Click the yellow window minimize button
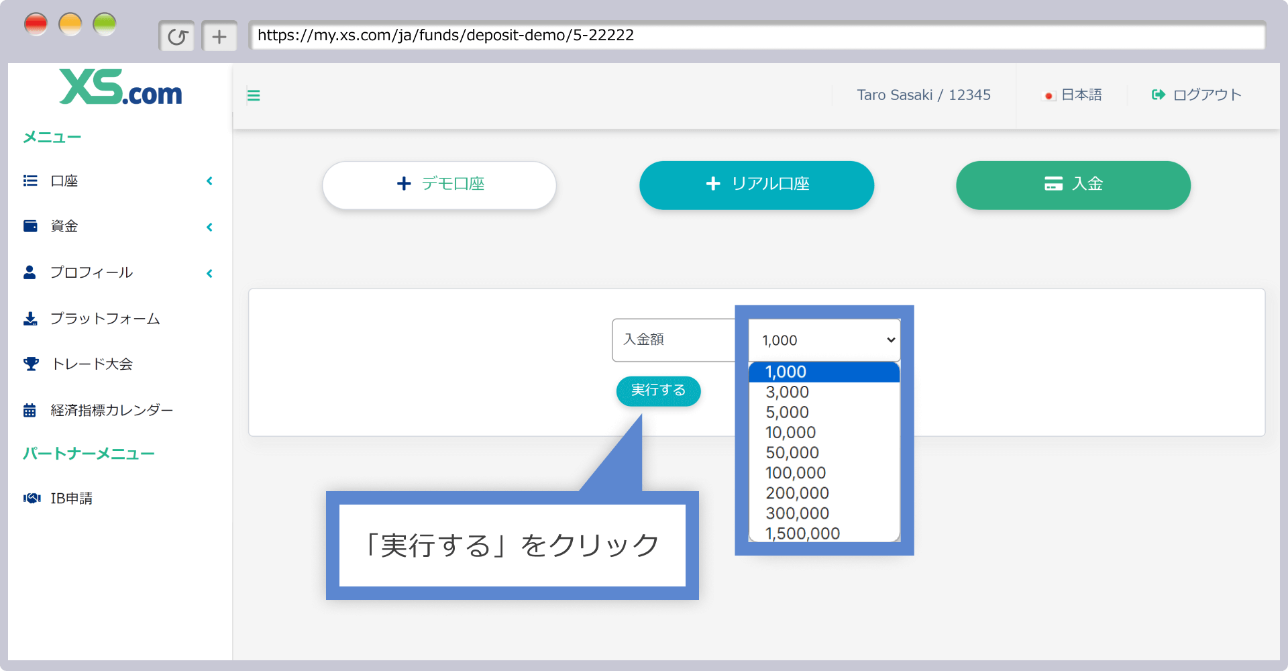The width and height of the screenshot is (1288, 671). point(70,24)
